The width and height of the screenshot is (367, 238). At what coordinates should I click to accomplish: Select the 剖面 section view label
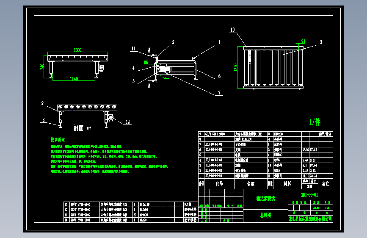point(78,128)
